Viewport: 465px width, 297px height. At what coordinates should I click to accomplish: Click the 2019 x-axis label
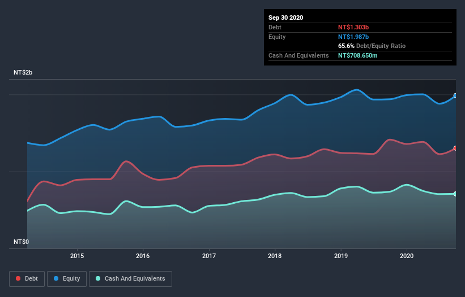click(341, 256)
